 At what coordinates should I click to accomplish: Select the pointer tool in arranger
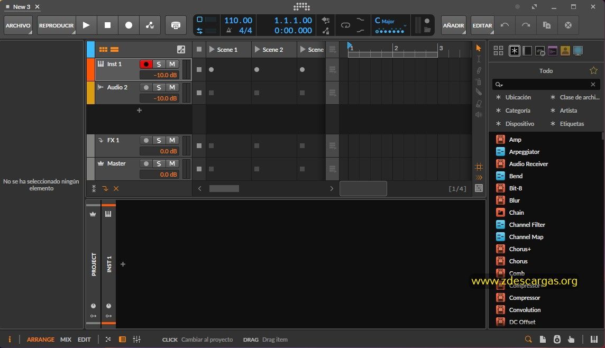coord(479,48)
